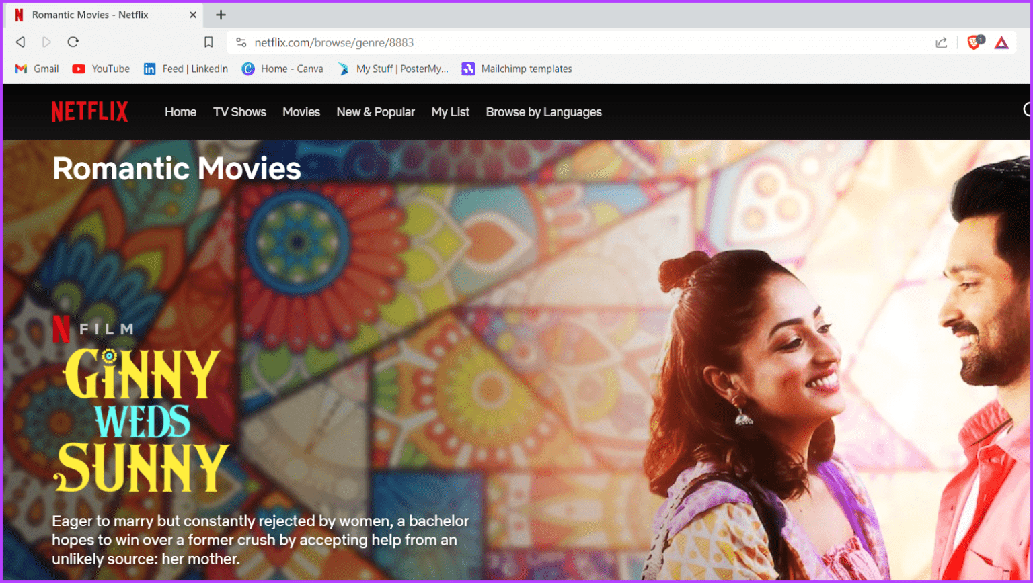Screen dimensions: 1033x583
Task: Close the Romantic Movies - Netflix tab
Action: (193, 15)
